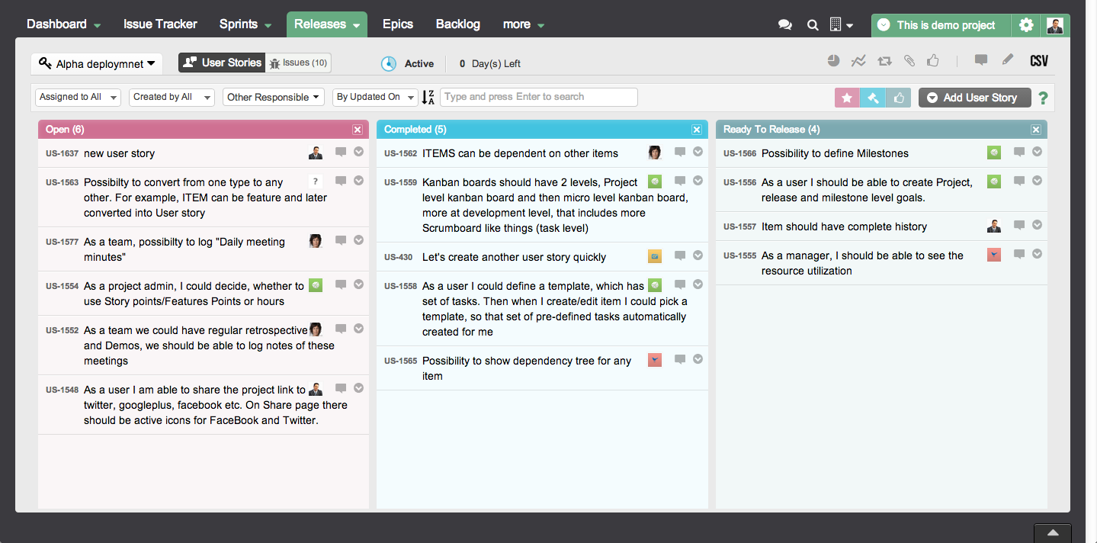Open the pie chart report icon
1097x543 pixels.
tap(834, 61)
